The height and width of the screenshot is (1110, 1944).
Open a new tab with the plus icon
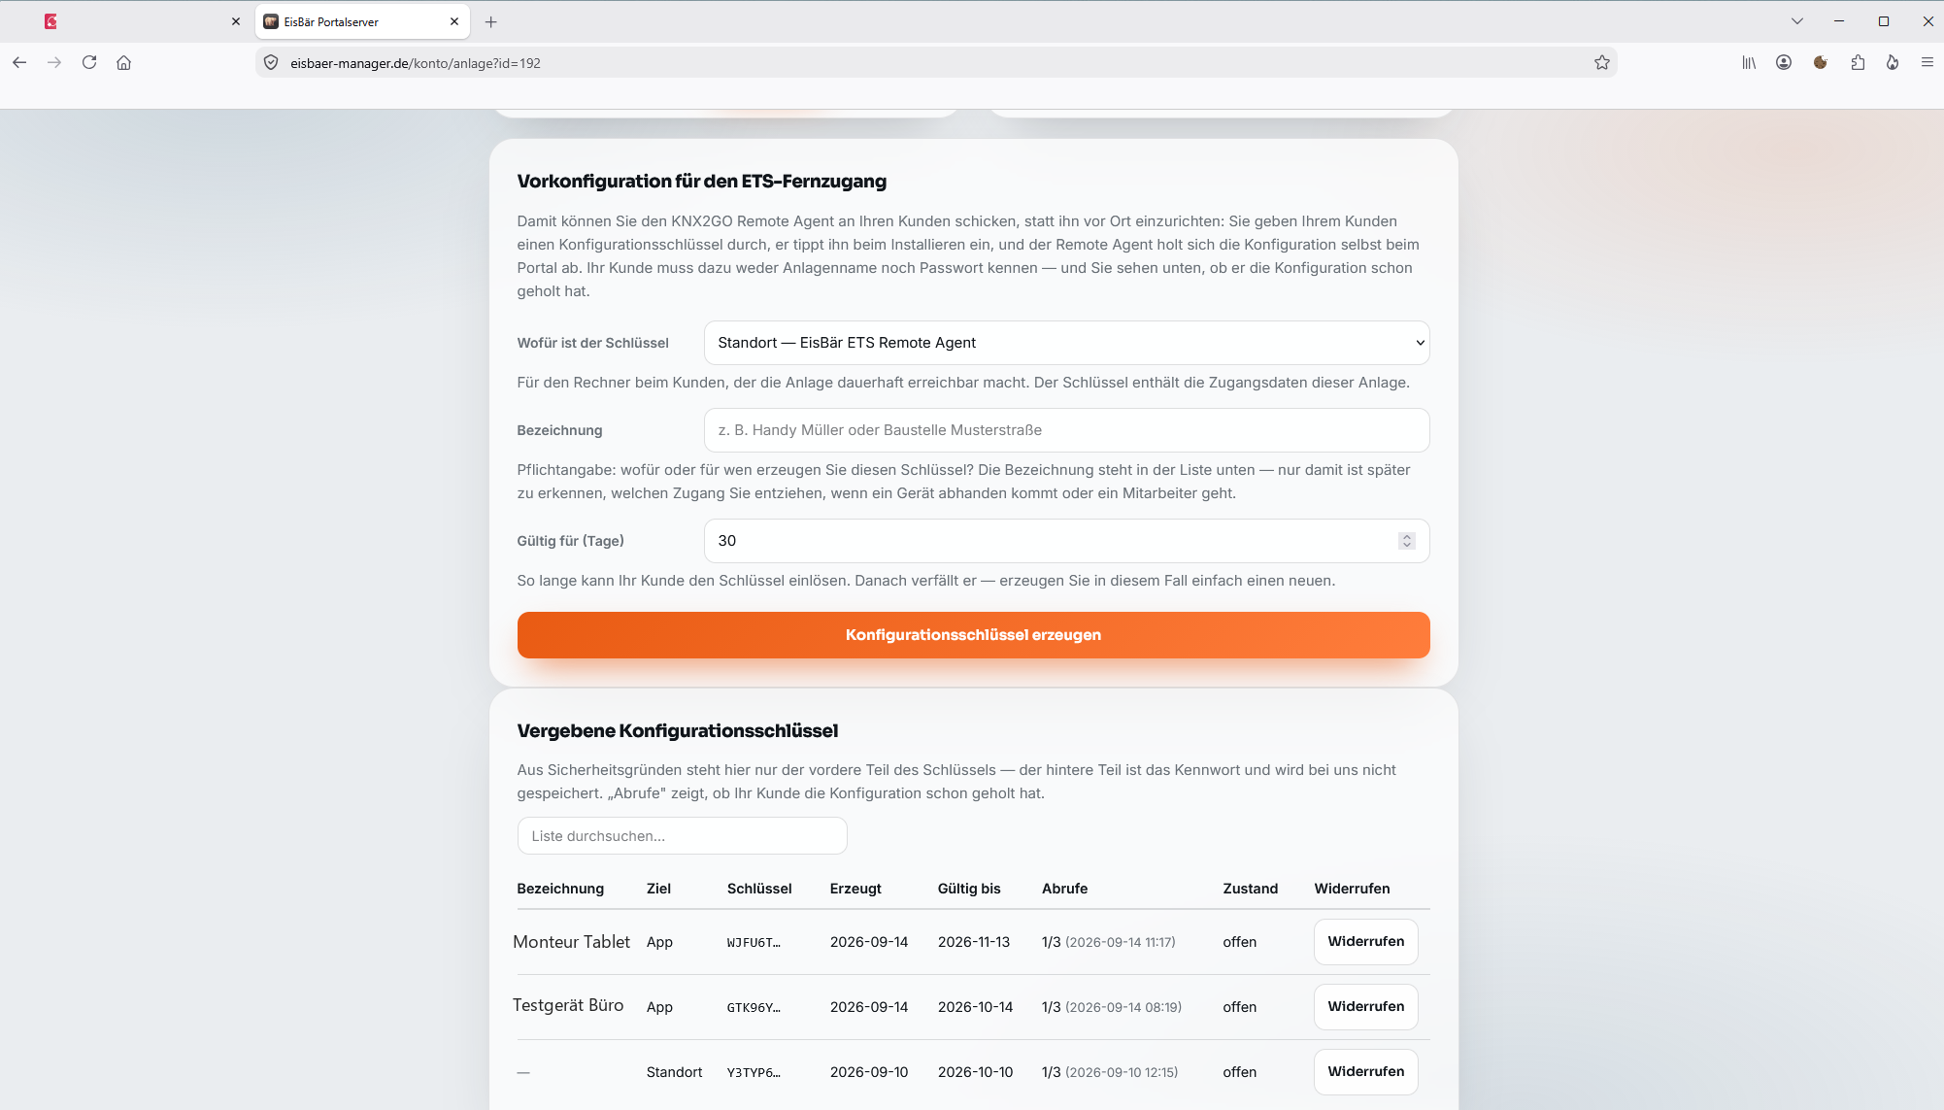491,21
